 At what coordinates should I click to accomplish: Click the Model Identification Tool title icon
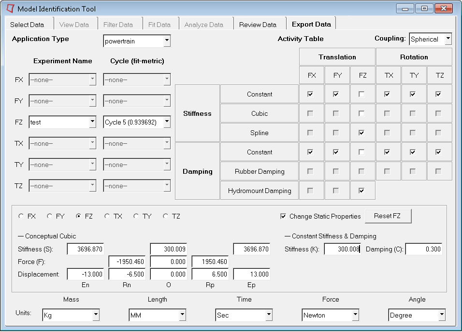(x=10, y=9)
